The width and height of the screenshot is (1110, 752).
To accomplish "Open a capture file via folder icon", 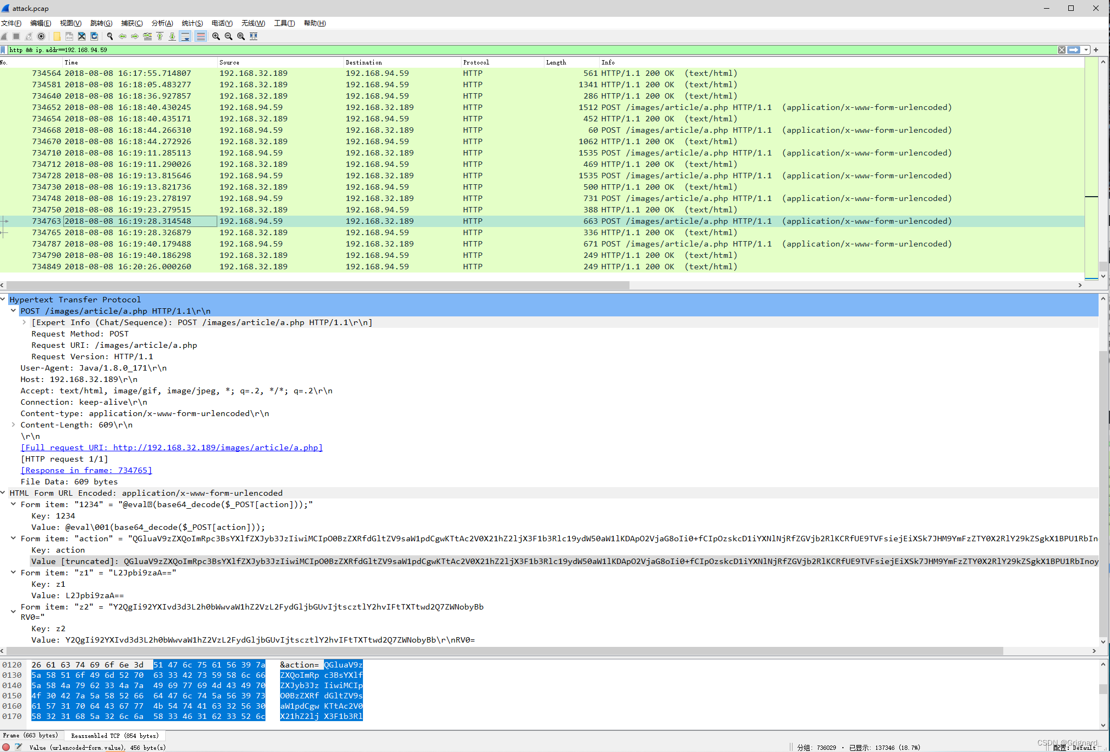I will [x=57, y=36].
